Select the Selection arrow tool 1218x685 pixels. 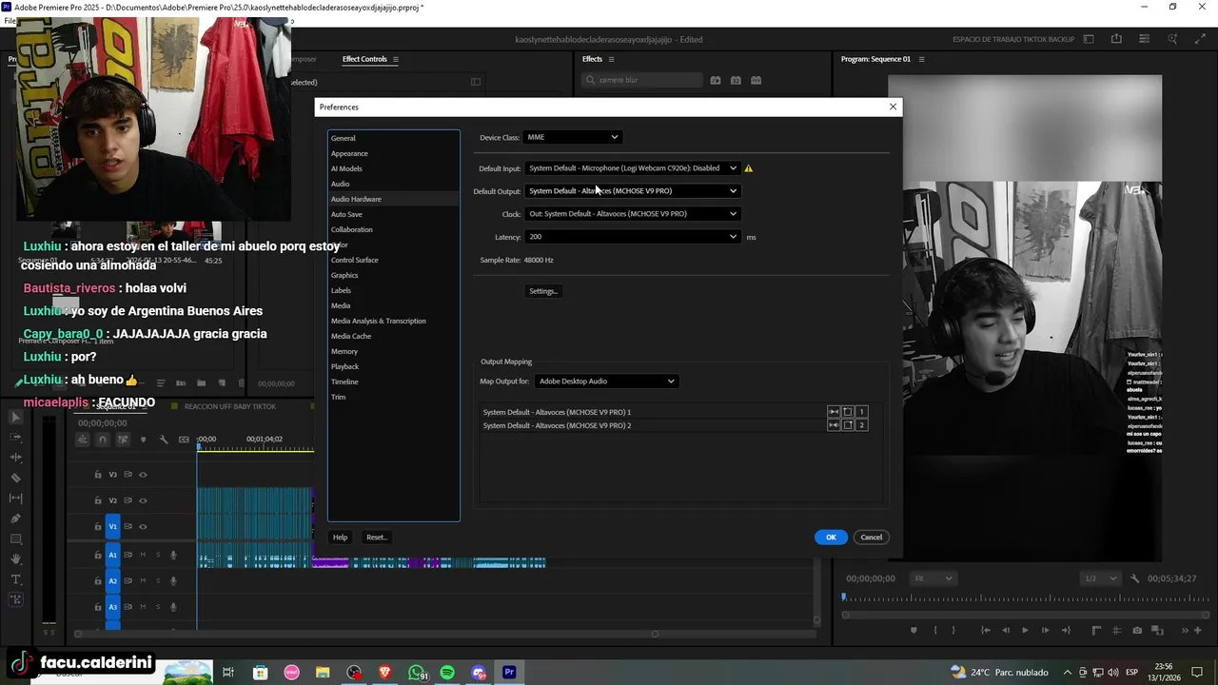pyautogui.click(x=15, y=417)
